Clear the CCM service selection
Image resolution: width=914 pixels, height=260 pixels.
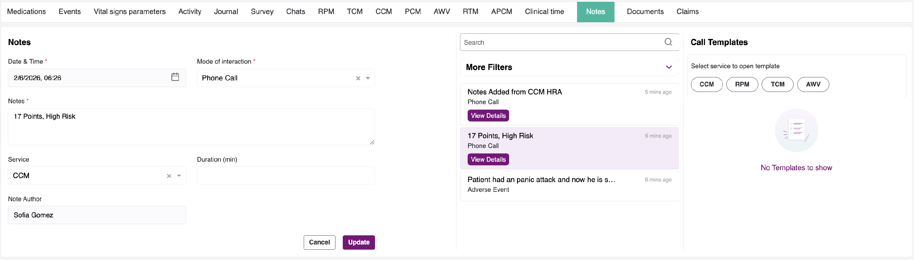(169, 176)
